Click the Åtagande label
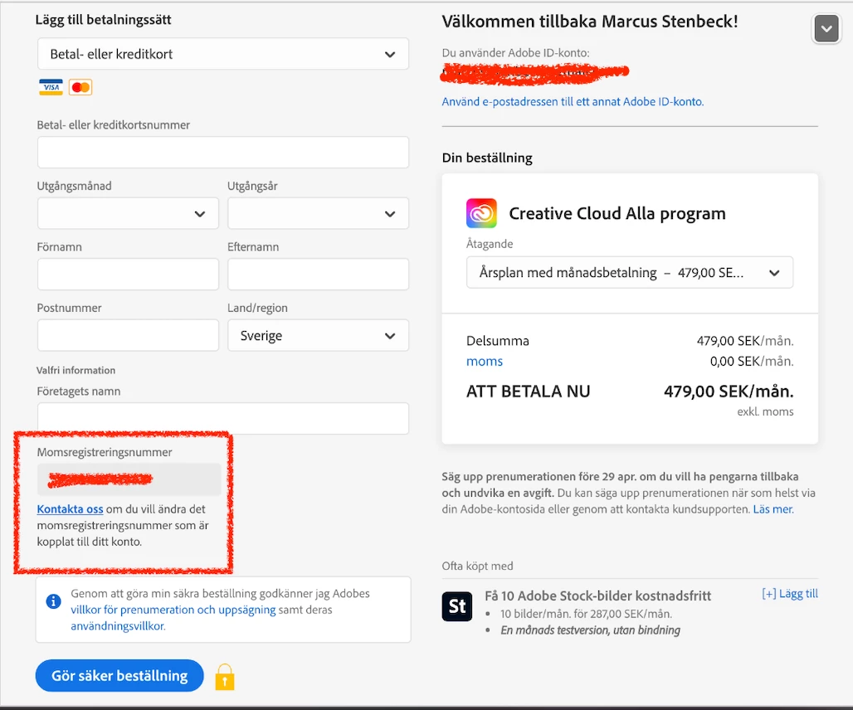 pos(490,244)
